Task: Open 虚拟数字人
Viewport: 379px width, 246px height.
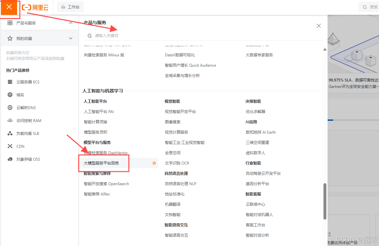Action: point(255,153)
